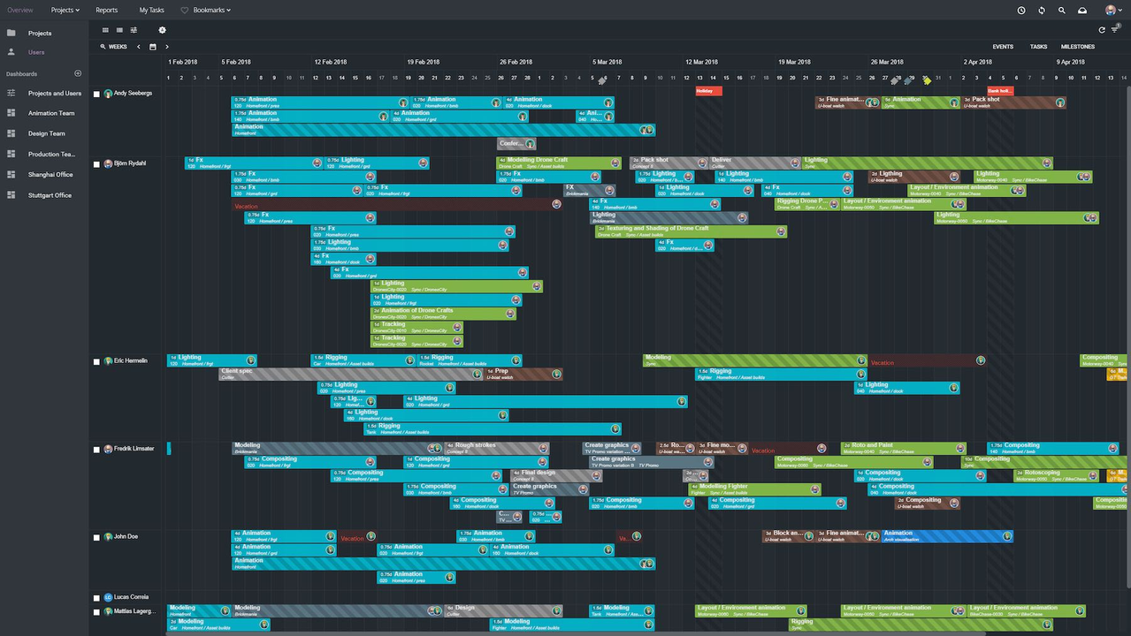Click the MILESTONES button

(1077, 47)
